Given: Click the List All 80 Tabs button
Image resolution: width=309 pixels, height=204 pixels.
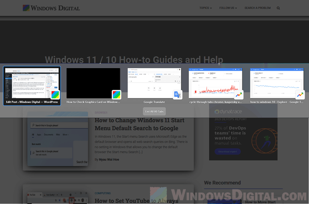Looking at the screenshot, I should 154,111.
